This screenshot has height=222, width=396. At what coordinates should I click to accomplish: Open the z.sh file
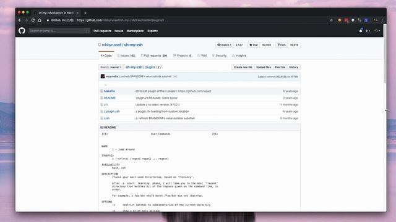click(107, 118)
